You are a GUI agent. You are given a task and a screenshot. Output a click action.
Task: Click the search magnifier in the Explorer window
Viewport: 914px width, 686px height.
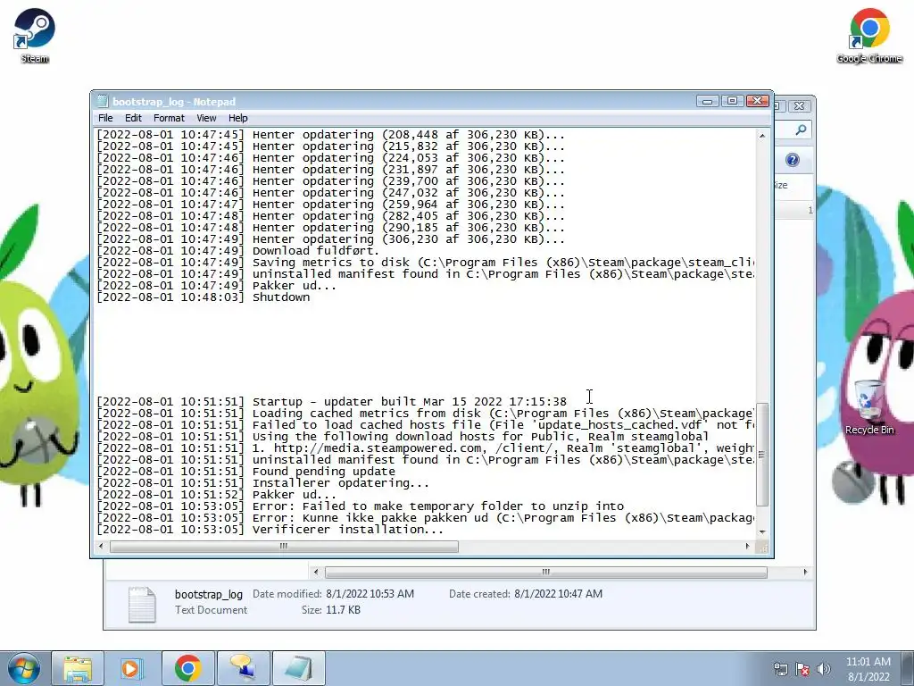[x=801, y=130]
